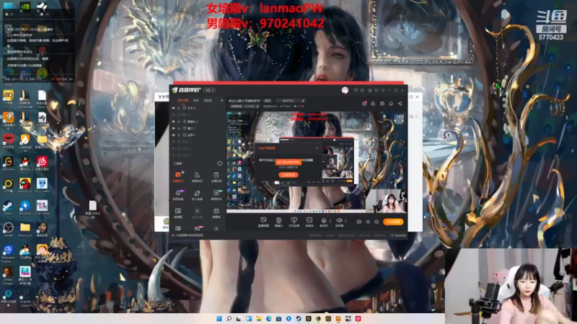Viewport: 577px width, 324px height.
Task: Open version dropdown beside the app logo
Action: pyautogui.click(x=210, y=91)
